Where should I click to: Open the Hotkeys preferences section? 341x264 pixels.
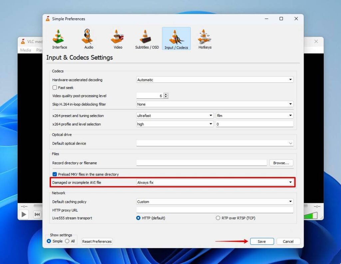[x=205, y=38]
